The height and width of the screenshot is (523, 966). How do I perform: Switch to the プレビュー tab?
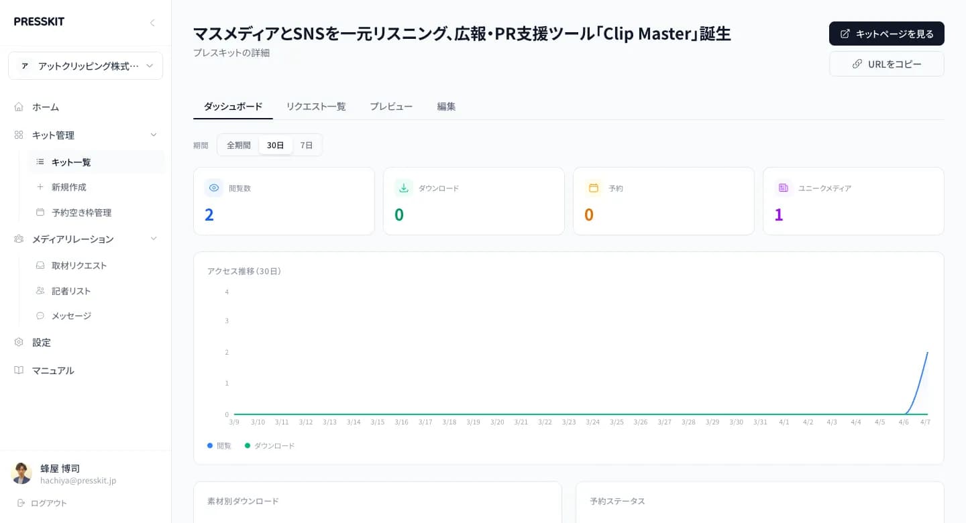391,107
